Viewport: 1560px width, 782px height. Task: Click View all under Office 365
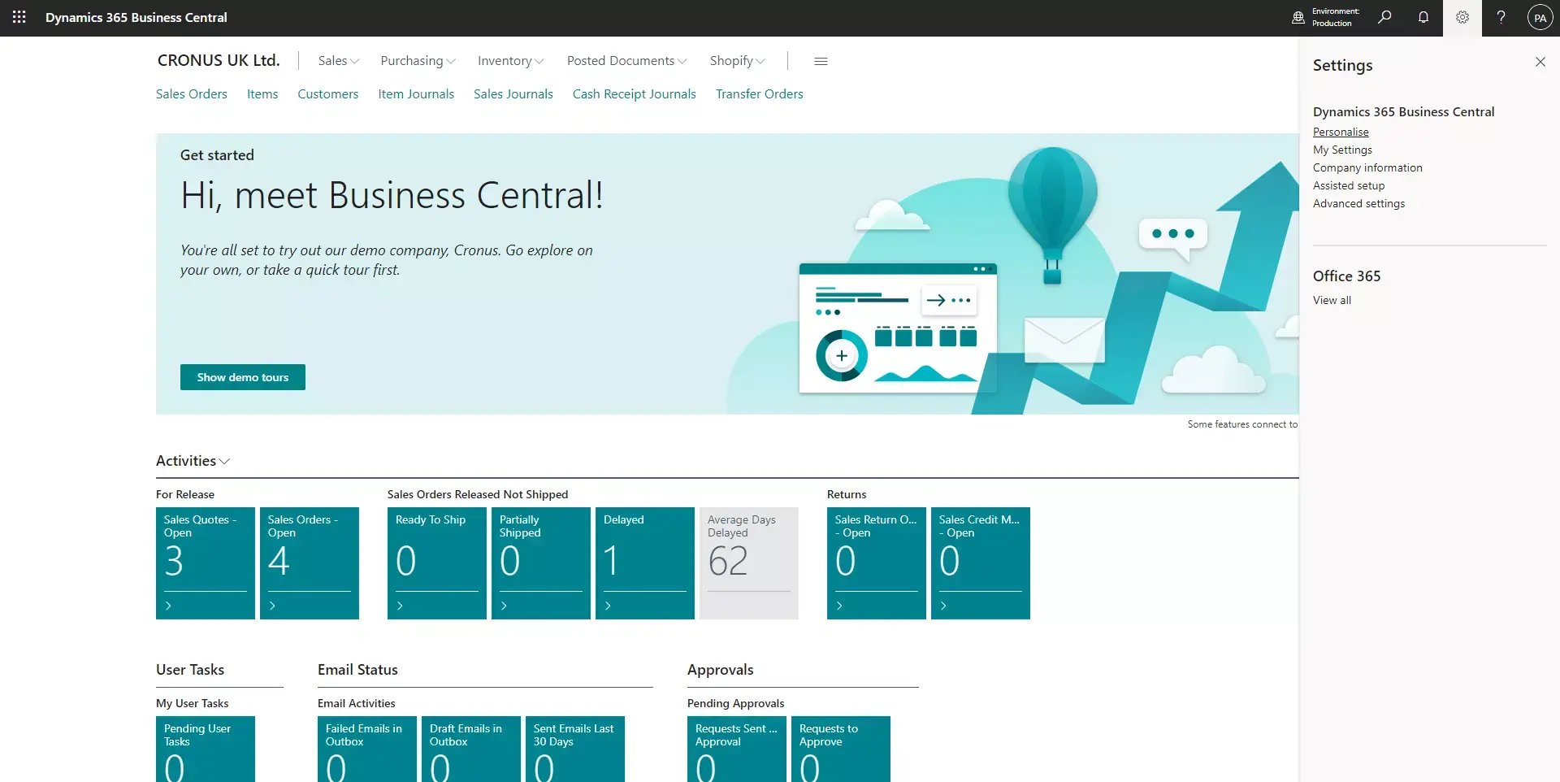tap(1332, 300)
